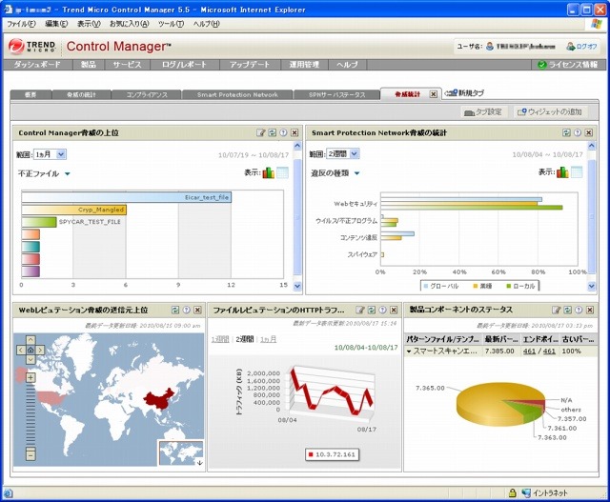Show bar chart view in Smart Protection widget
This screenshot has width=610, height=502.
[562, 172]
